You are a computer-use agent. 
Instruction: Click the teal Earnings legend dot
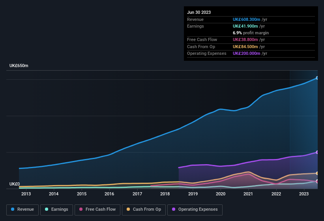(47, 209)
